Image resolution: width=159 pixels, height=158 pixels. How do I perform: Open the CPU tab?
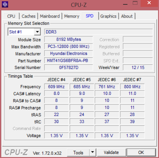[11, 16]
